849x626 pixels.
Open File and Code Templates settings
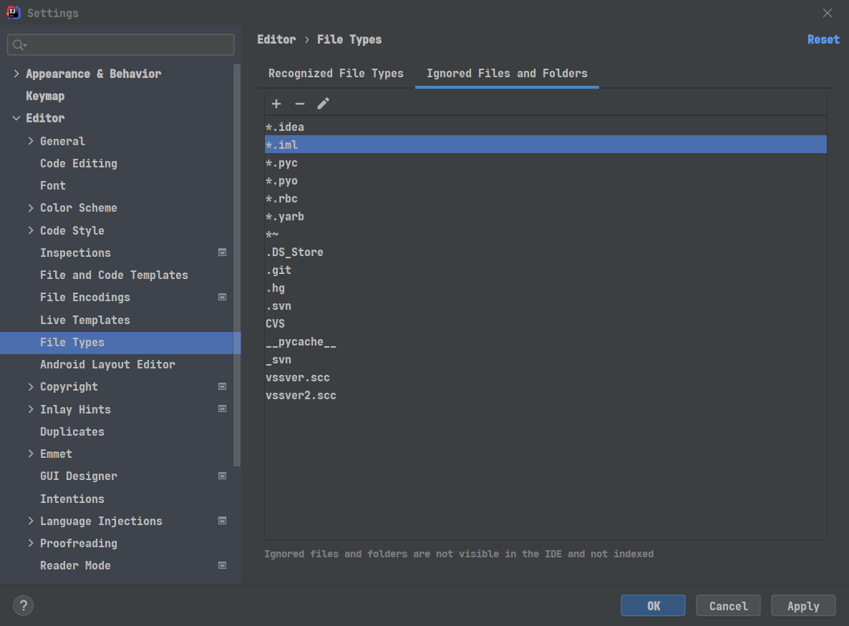coord(114,275)
